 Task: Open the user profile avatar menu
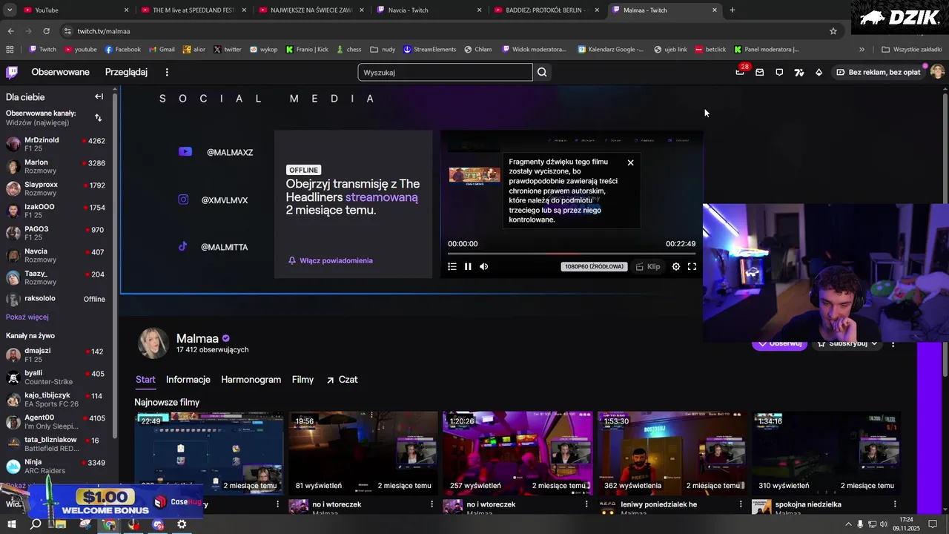click(x=937, y=72)
